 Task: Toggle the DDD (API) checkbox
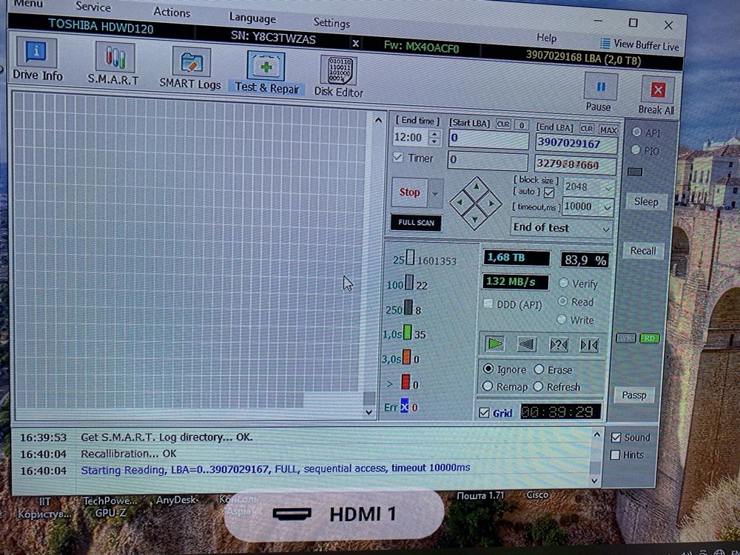(x=488, y=303)
